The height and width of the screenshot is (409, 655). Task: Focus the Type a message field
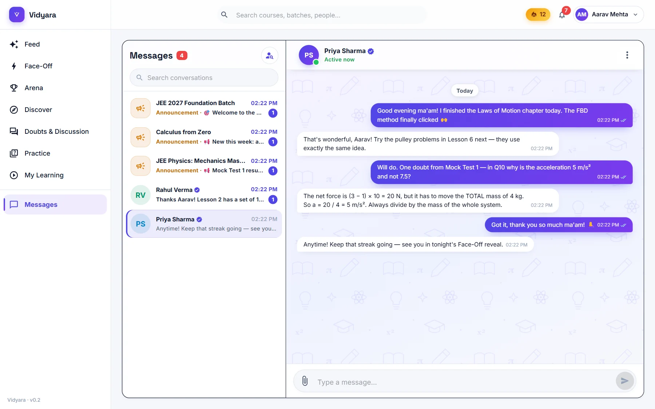coord(464,382)
